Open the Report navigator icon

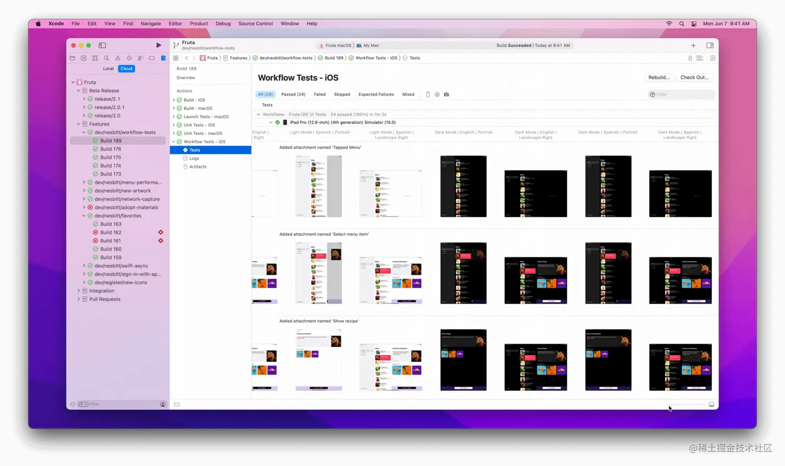(x=163, y=58)
